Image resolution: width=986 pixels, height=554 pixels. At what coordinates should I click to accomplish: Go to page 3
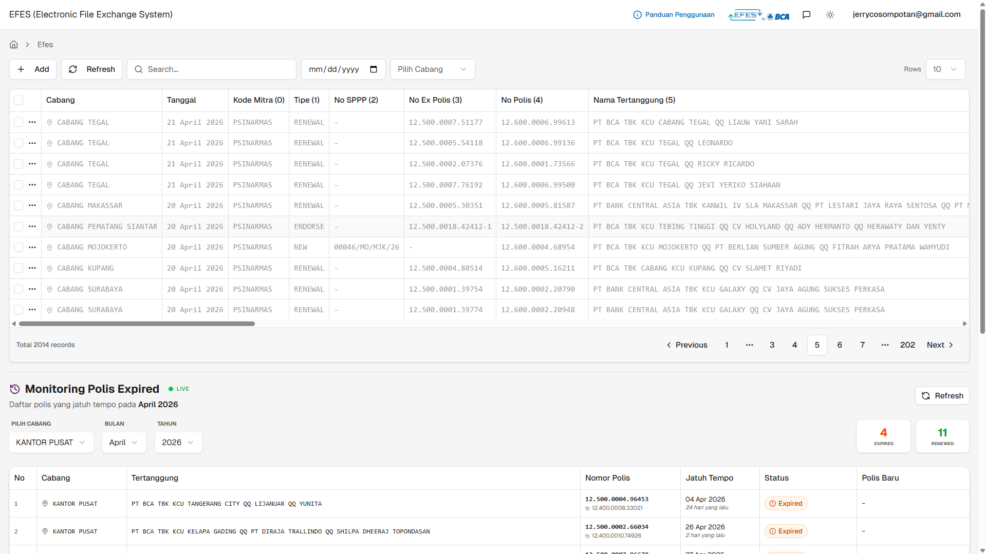[772, 345]
